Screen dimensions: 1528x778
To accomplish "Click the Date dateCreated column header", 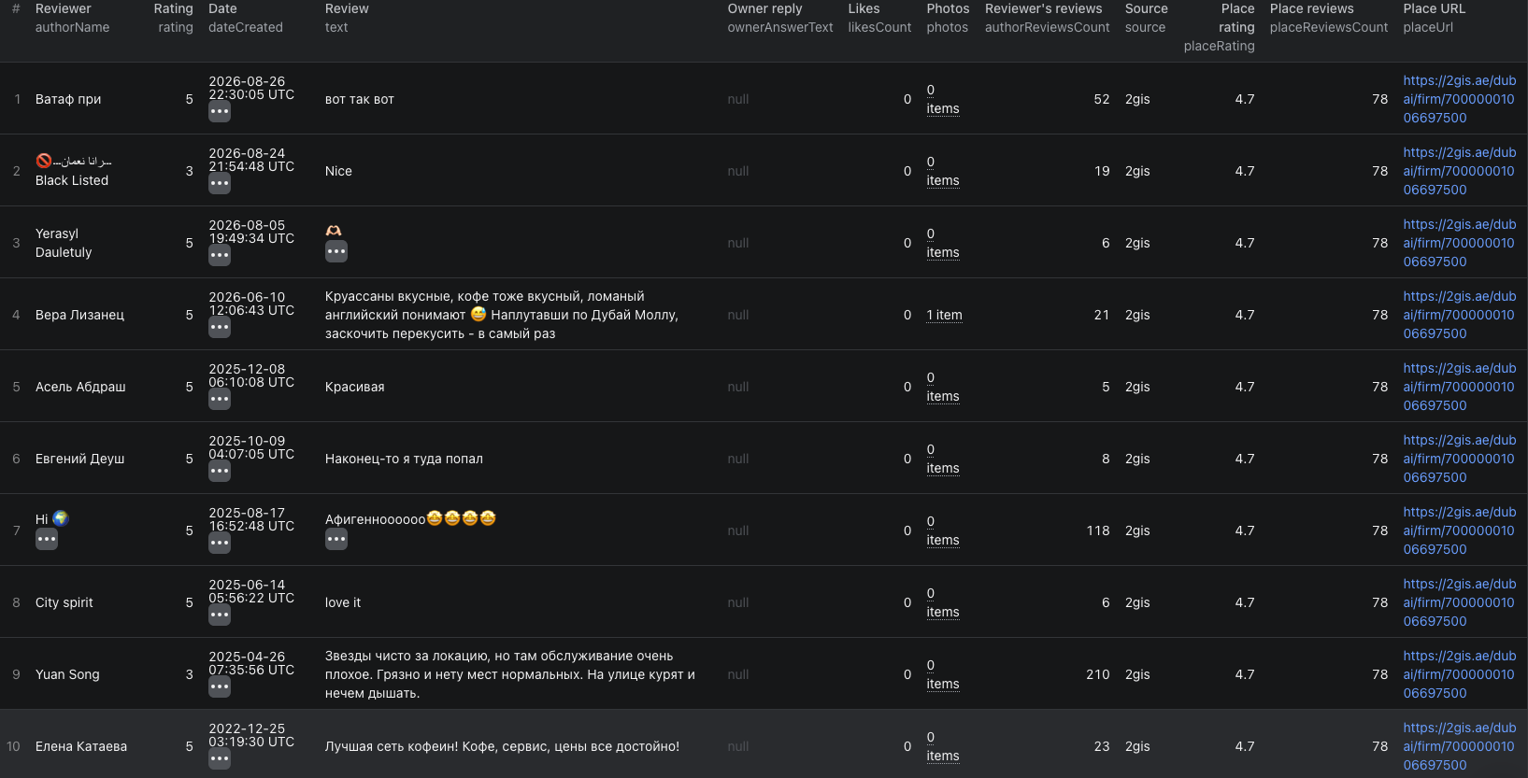I will (246, 18).
